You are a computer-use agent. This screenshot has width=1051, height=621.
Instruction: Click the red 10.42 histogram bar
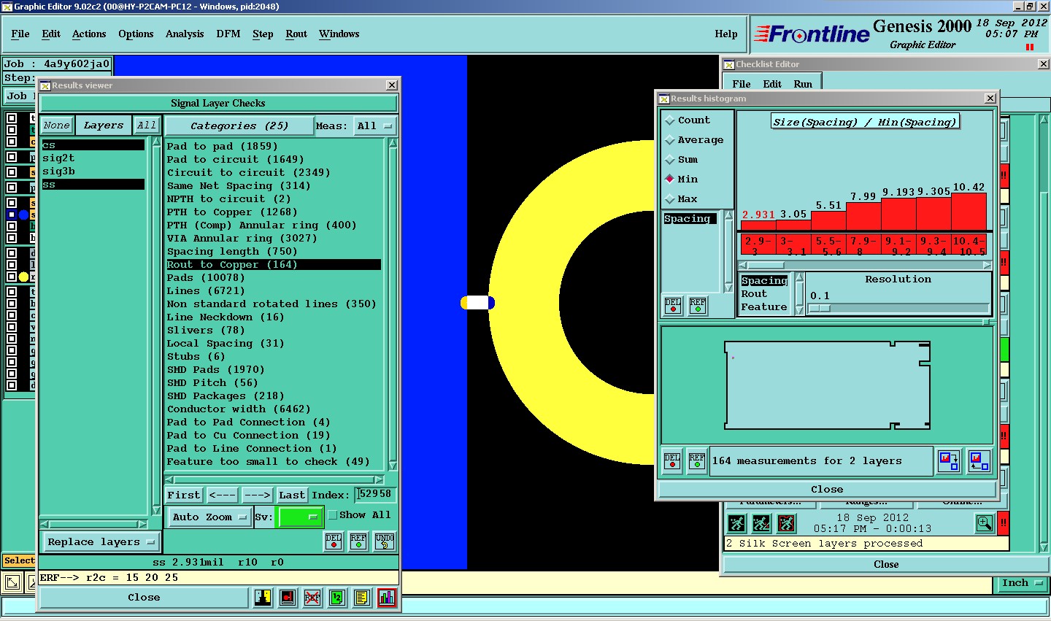point(969,212)
